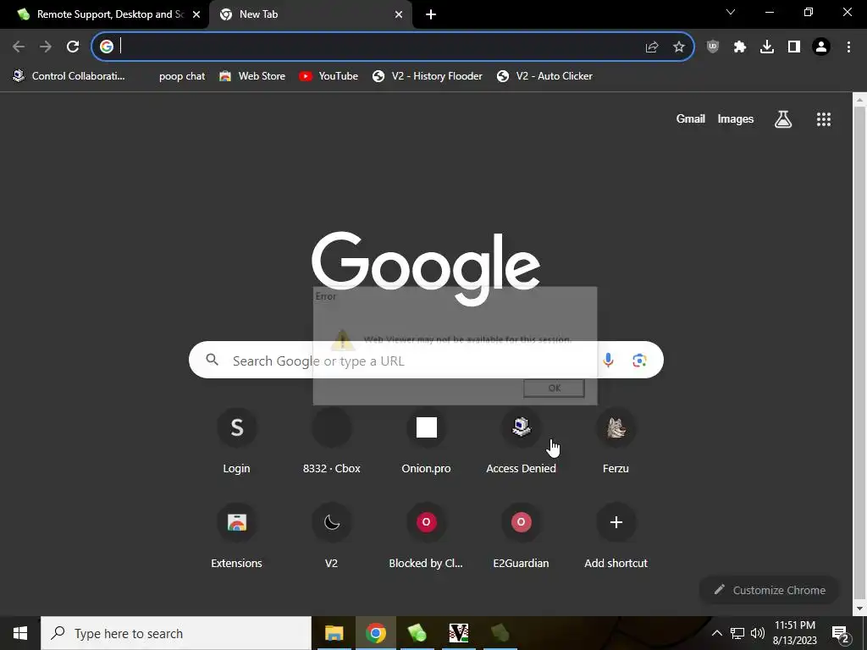
Task: Open the taskbar clock and date
Action: (794, 633)
